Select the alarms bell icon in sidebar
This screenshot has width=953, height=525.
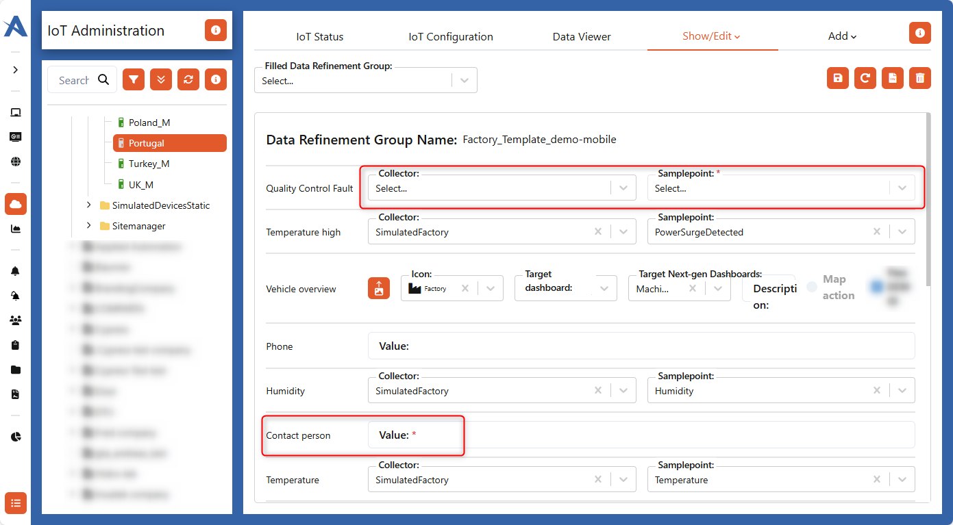[15, 271]
